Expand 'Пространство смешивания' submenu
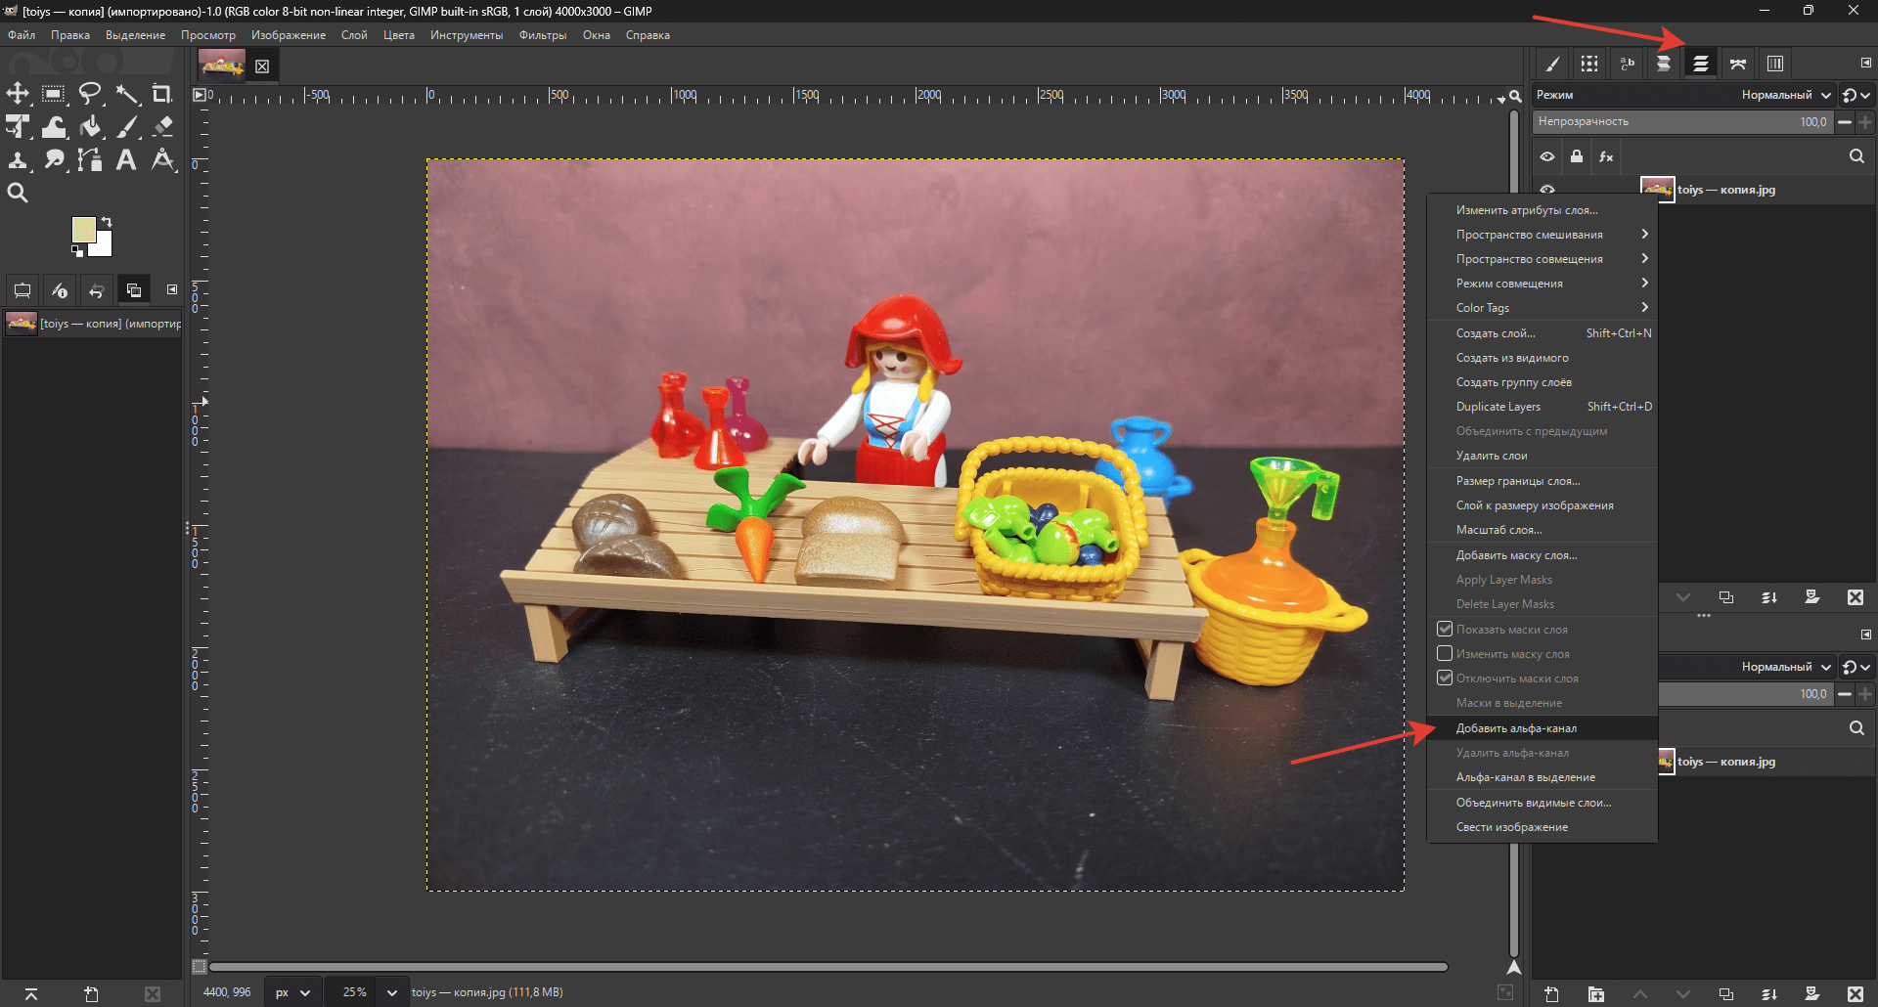1878x1007 pixels. pos(1543,235)
